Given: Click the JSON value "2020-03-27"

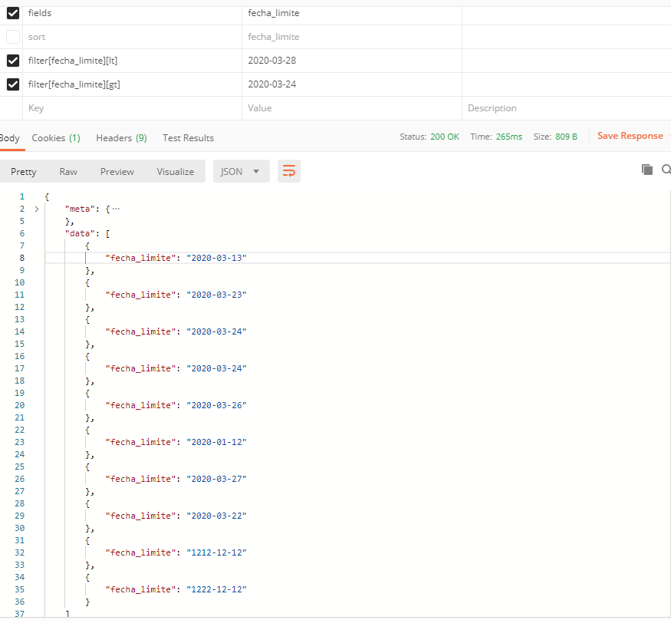Looking at the screenshot, I should [x=216, y=479].
